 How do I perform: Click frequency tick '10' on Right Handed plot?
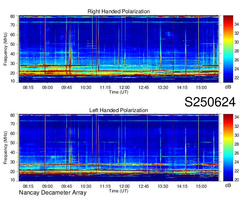click(13, 81)
